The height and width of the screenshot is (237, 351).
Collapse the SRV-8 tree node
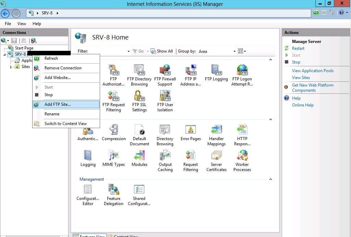4,55
